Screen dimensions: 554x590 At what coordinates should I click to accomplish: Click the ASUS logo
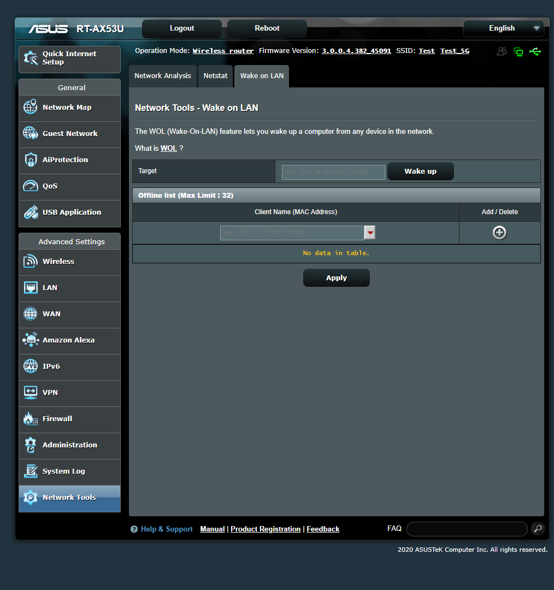pos(49,28)
